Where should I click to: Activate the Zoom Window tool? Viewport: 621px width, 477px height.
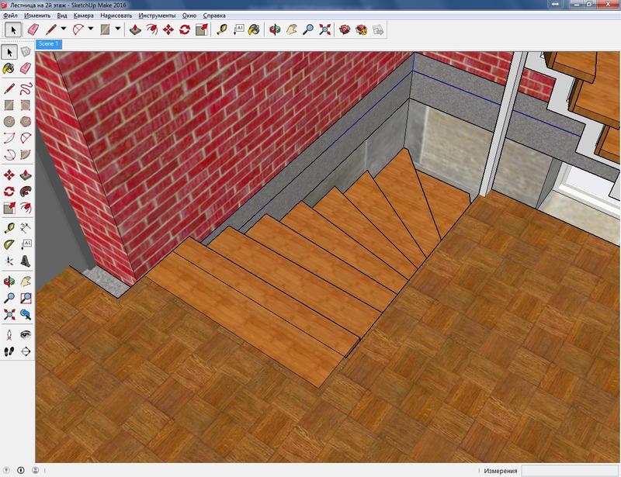click(x=26, y=298)
